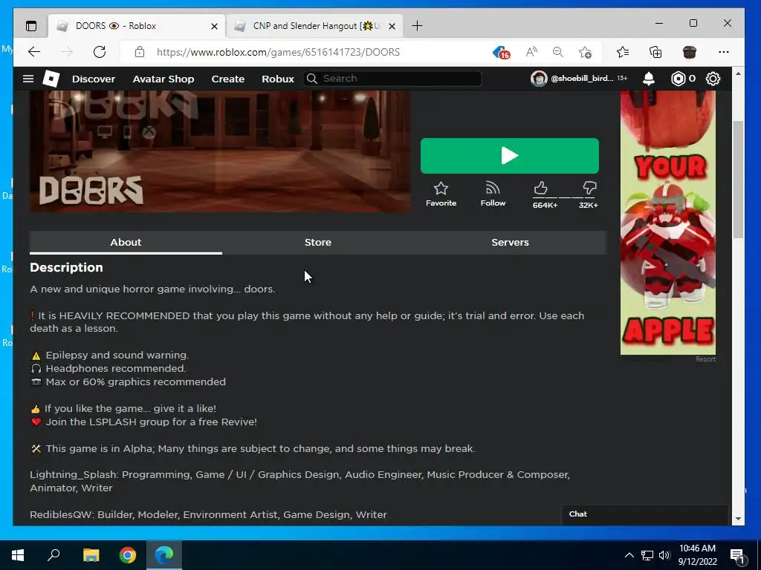The height and width of the screenshot is (570, 761).
Task: Dislike the game with thumbs down
Action: (589, 188)
